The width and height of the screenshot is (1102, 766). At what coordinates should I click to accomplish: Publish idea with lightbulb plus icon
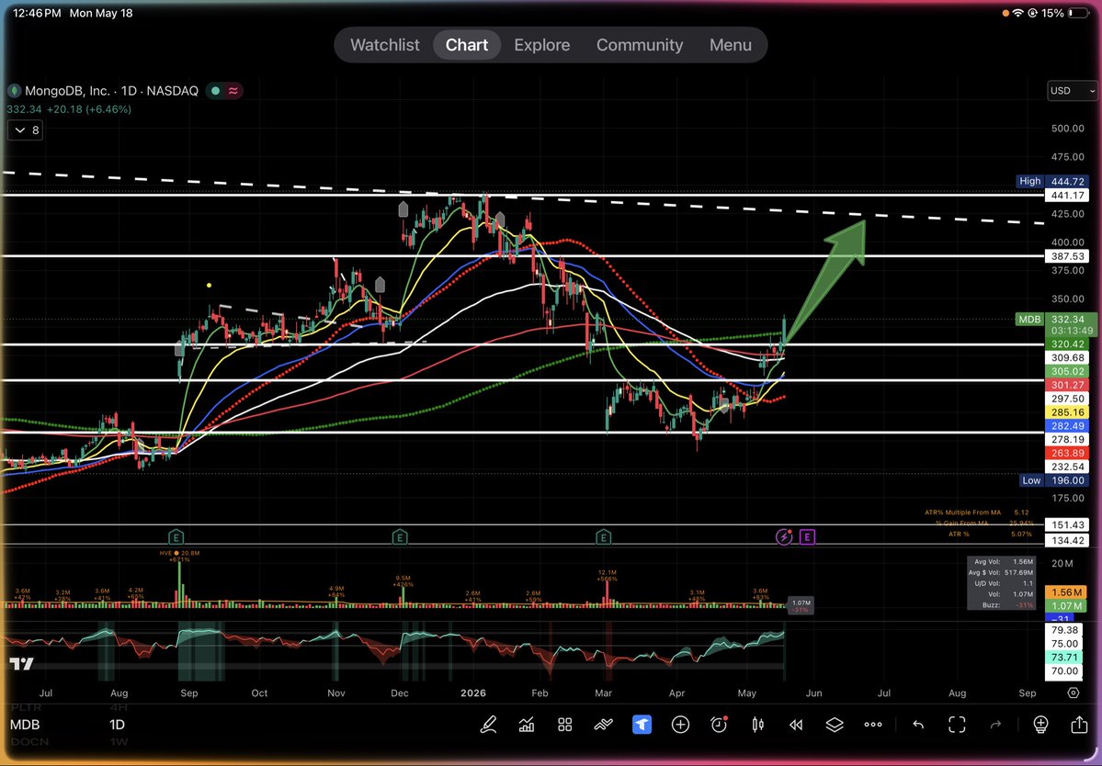click(x=1040, y=725)
